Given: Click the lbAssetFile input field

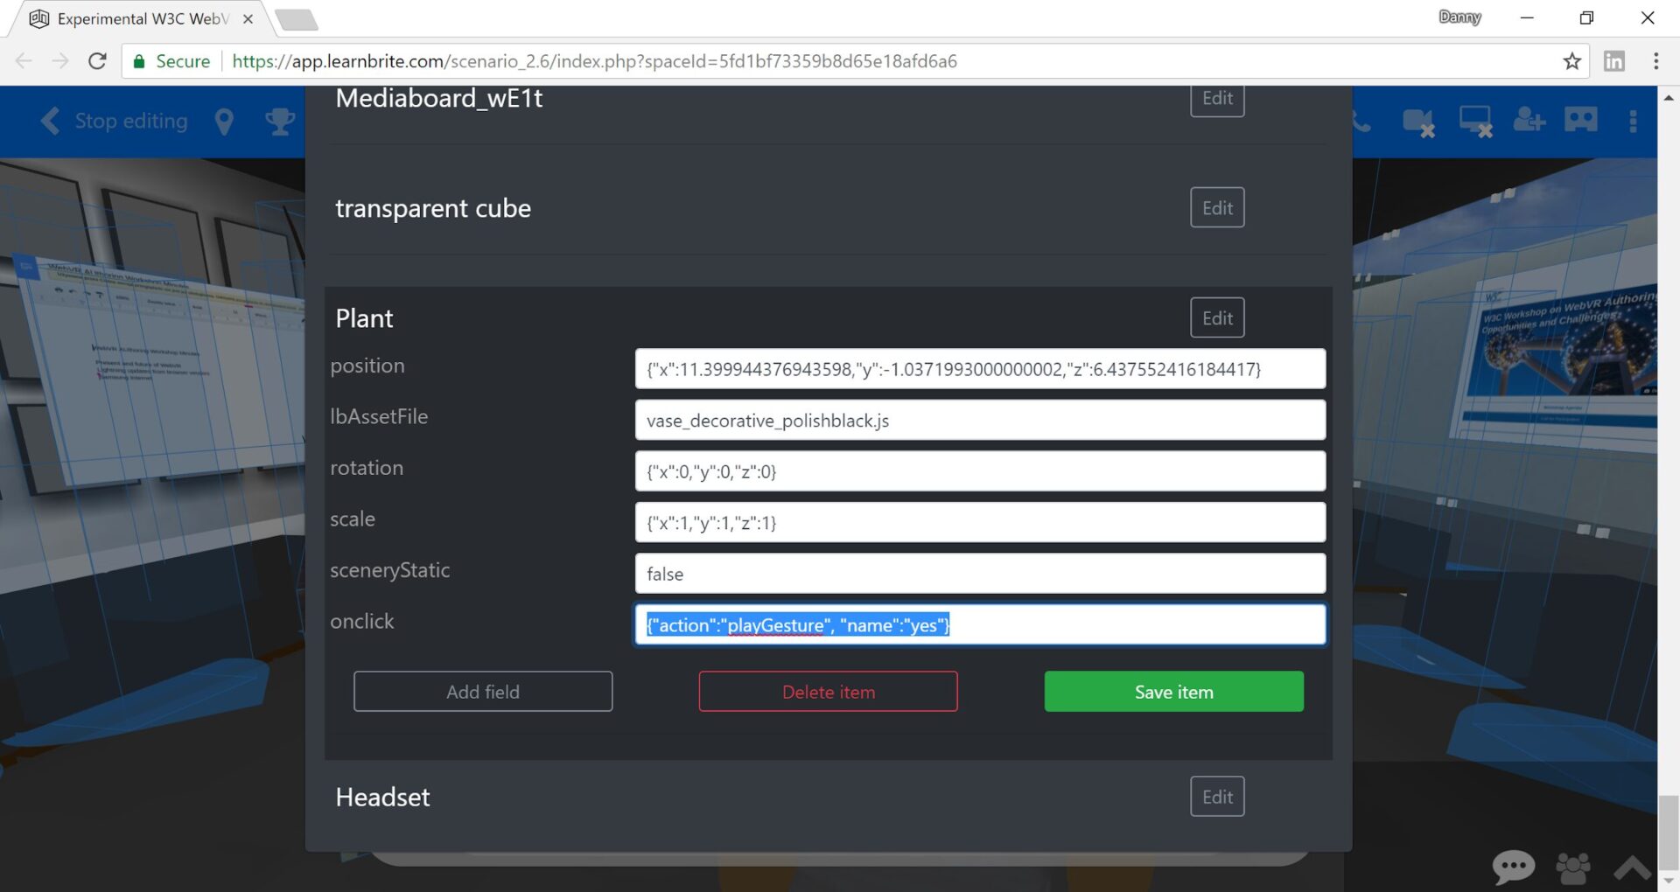Looking at the screenshot, I should coord(980,421).
